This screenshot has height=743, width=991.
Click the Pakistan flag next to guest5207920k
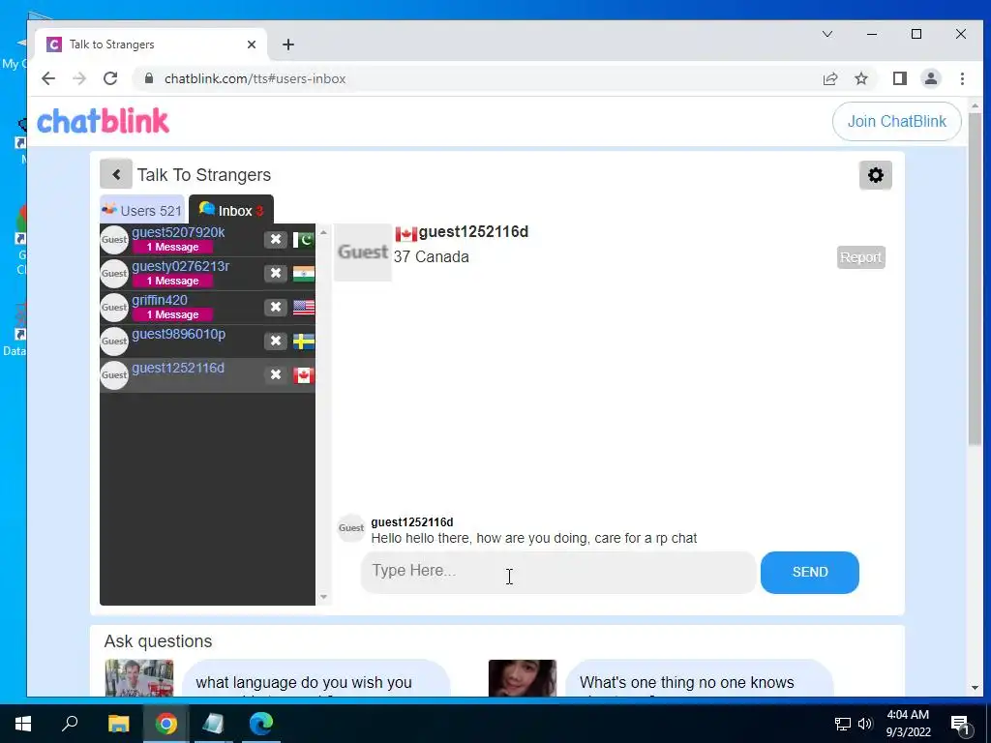[x=303, y=240]
